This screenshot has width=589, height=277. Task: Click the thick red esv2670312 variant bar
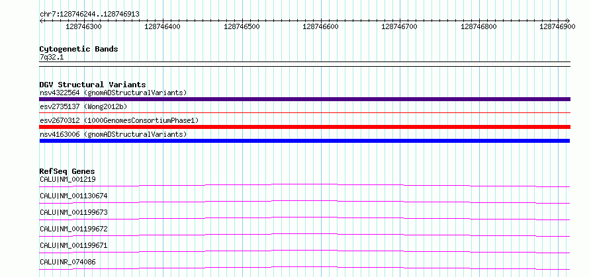[x=304, y=127]
